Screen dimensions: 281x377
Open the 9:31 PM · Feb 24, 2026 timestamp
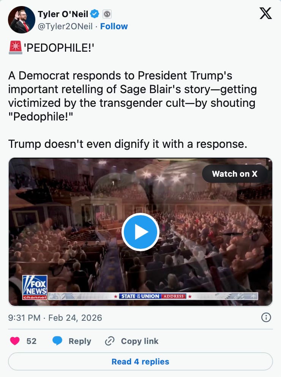(x=55, y=318)
